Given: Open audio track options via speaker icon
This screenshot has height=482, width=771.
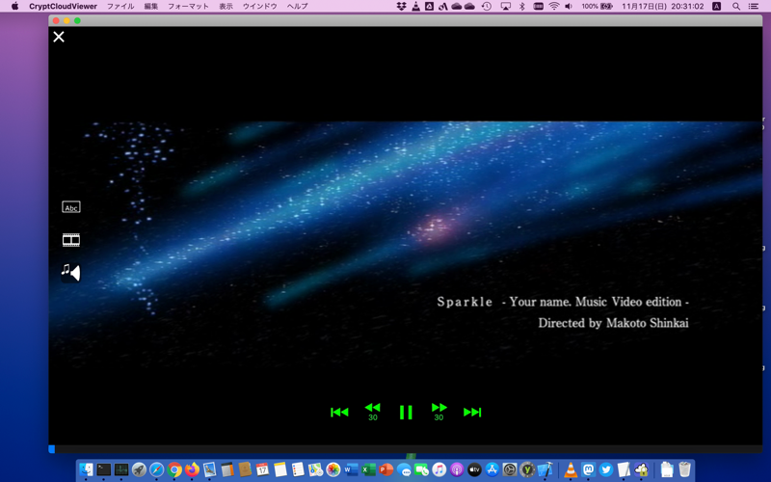Looking at the screenshot, I should coord(71,273).
